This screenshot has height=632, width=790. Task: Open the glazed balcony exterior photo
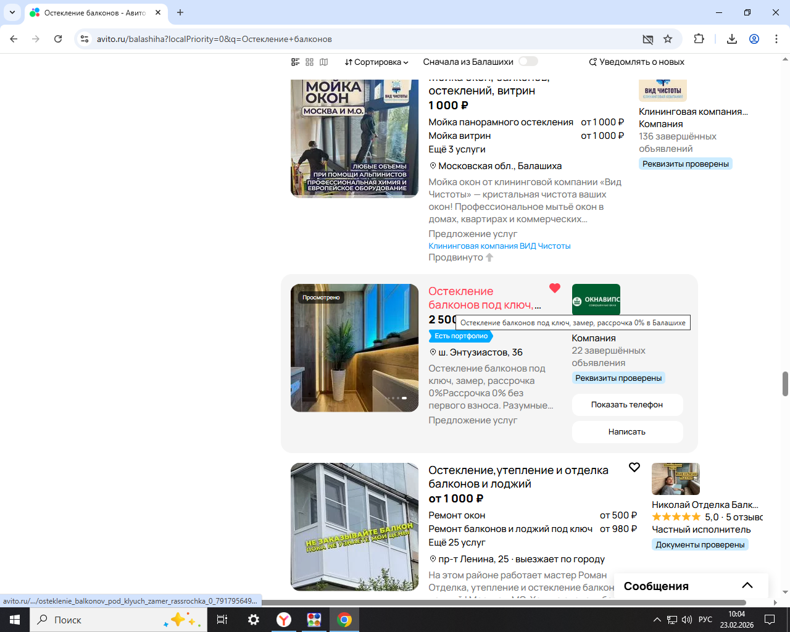[x=354, y=527]
